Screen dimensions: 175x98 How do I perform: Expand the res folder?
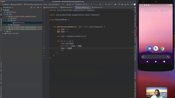(x=5, y=31)
